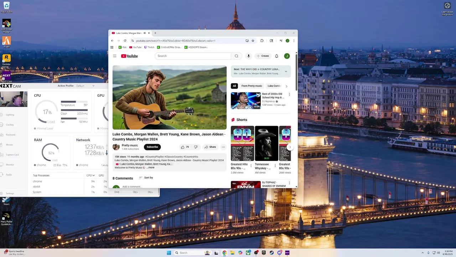Click the Chrome address bar URL
Image resolution: width=456 pixels, height=257 pixels.
coord(176,41)
